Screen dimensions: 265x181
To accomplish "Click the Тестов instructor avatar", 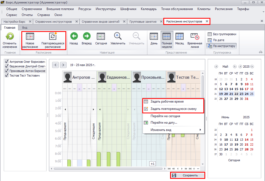I will point(171,77).
